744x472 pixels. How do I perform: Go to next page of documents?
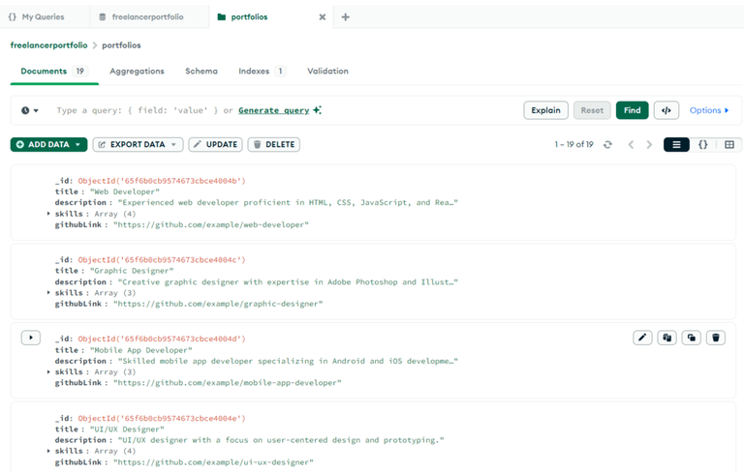tap(649, 145)
